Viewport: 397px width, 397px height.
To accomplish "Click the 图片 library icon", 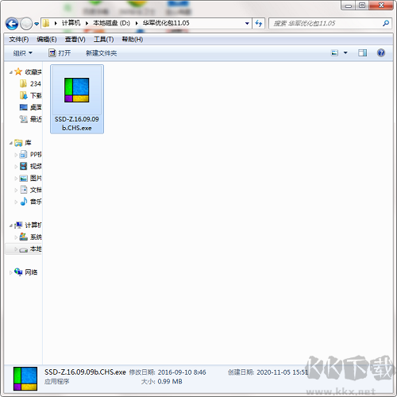I will (x=24, y=178).
